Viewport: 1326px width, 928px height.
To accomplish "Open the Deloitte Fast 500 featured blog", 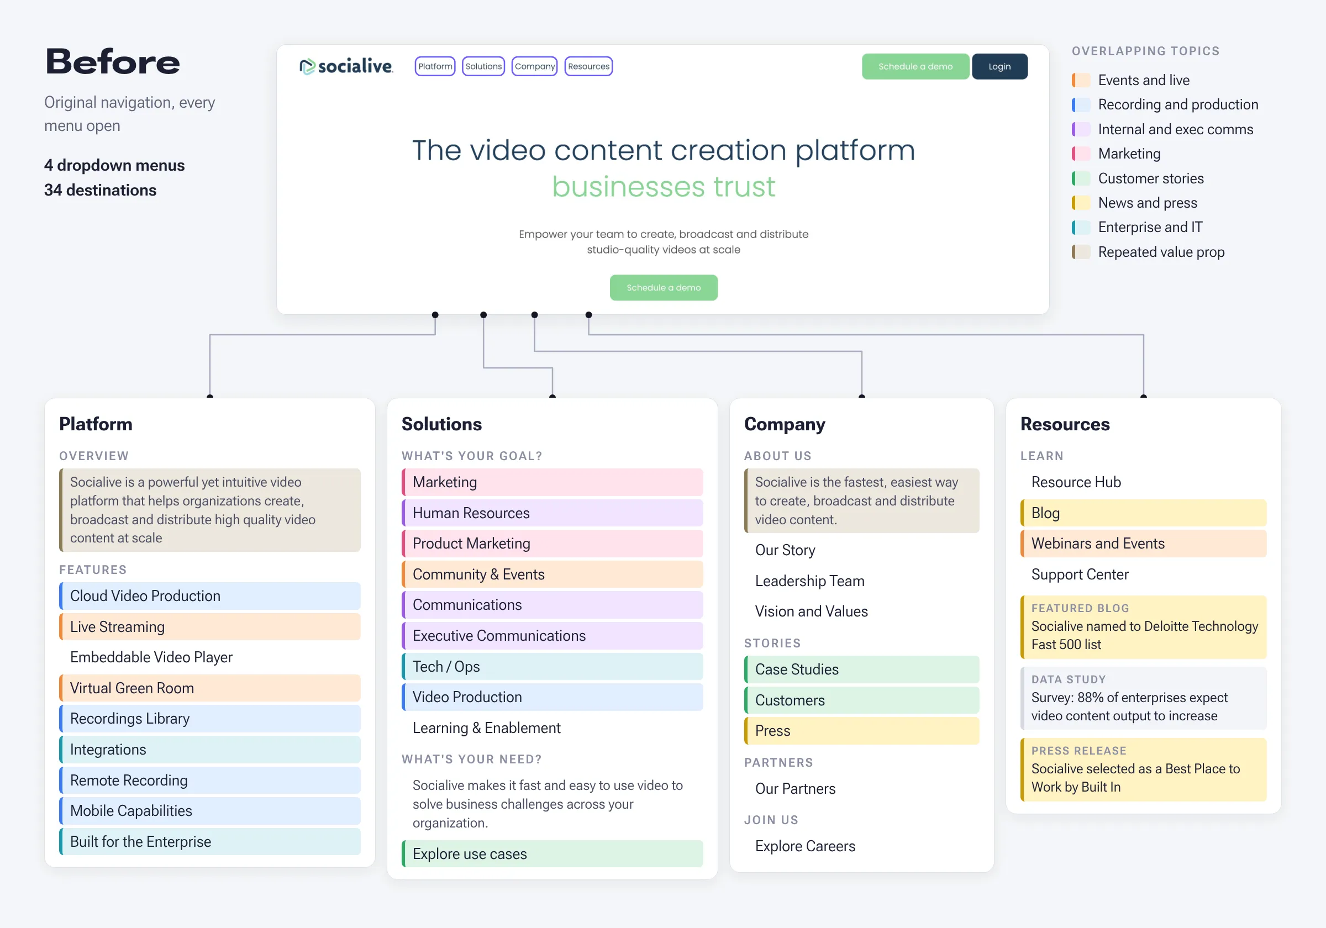I will point(1144,627).
